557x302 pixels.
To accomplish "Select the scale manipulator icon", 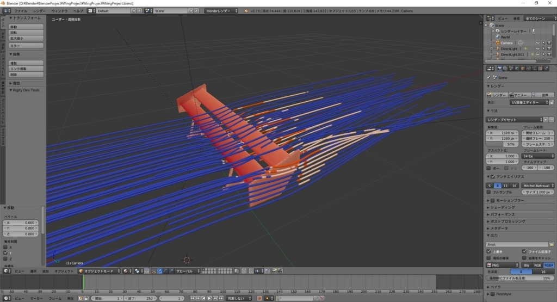I will coord(171,271).
